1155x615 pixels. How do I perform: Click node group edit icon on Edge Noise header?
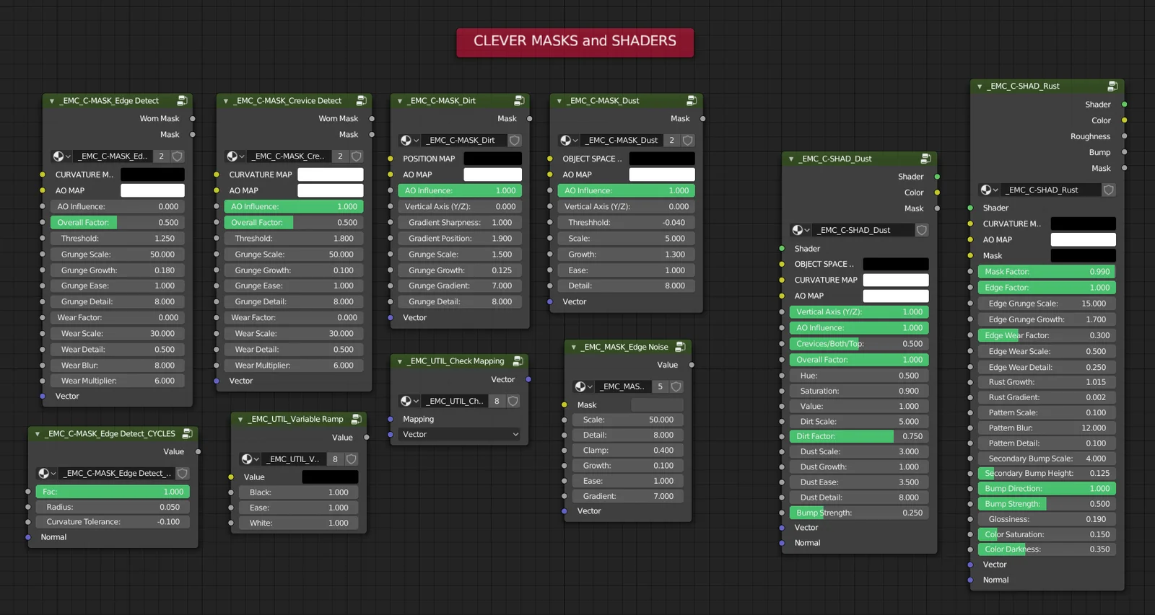(x=679, y=347)
